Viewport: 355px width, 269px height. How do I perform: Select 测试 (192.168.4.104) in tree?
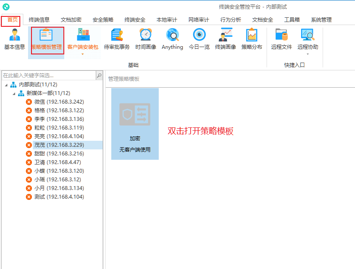pyautogui.click(x=59, y=197)
